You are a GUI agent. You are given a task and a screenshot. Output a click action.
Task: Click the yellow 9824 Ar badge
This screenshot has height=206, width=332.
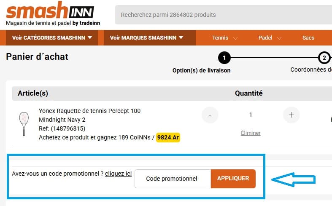(168, 137)
